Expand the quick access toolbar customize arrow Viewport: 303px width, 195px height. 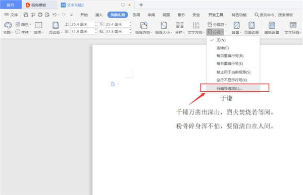[71, 15]
